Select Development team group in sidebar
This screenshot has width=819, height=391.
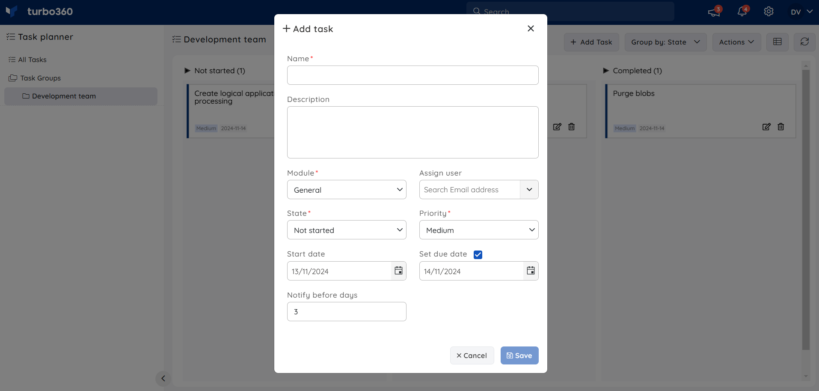coord(81,96)
